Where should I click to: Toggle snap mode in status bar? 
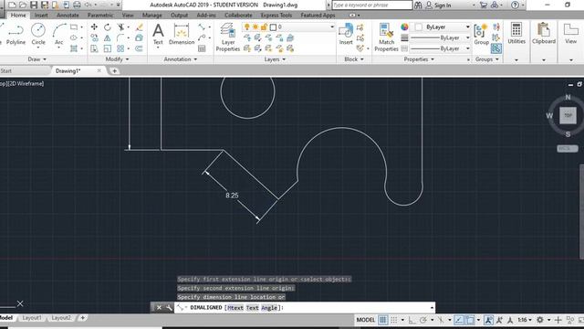[393, 320]
